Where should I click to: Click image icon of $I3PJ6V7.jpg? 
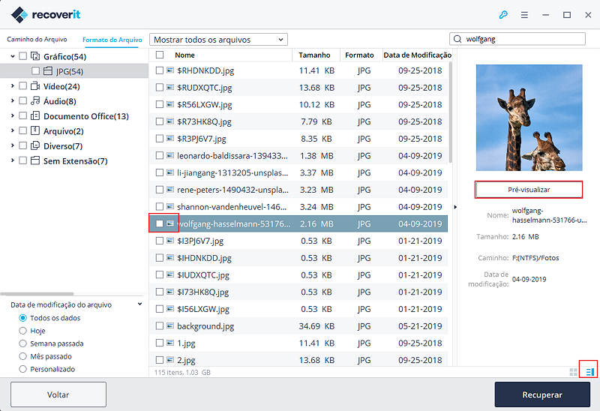pos(170,241)
